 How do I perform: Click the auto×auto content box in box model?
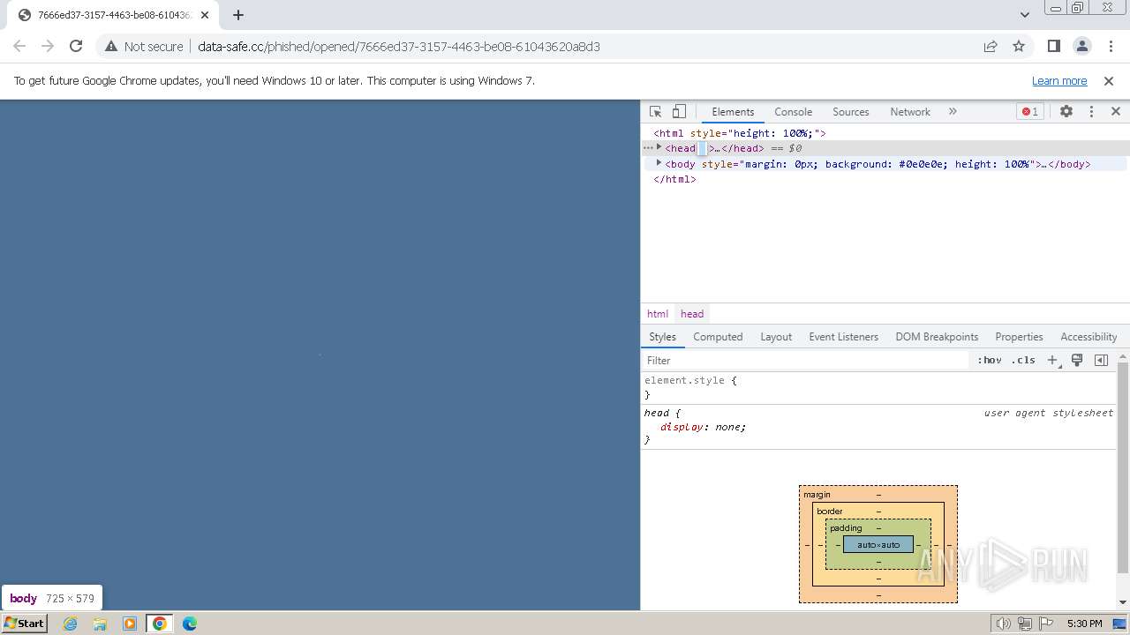tap(878, 544)
